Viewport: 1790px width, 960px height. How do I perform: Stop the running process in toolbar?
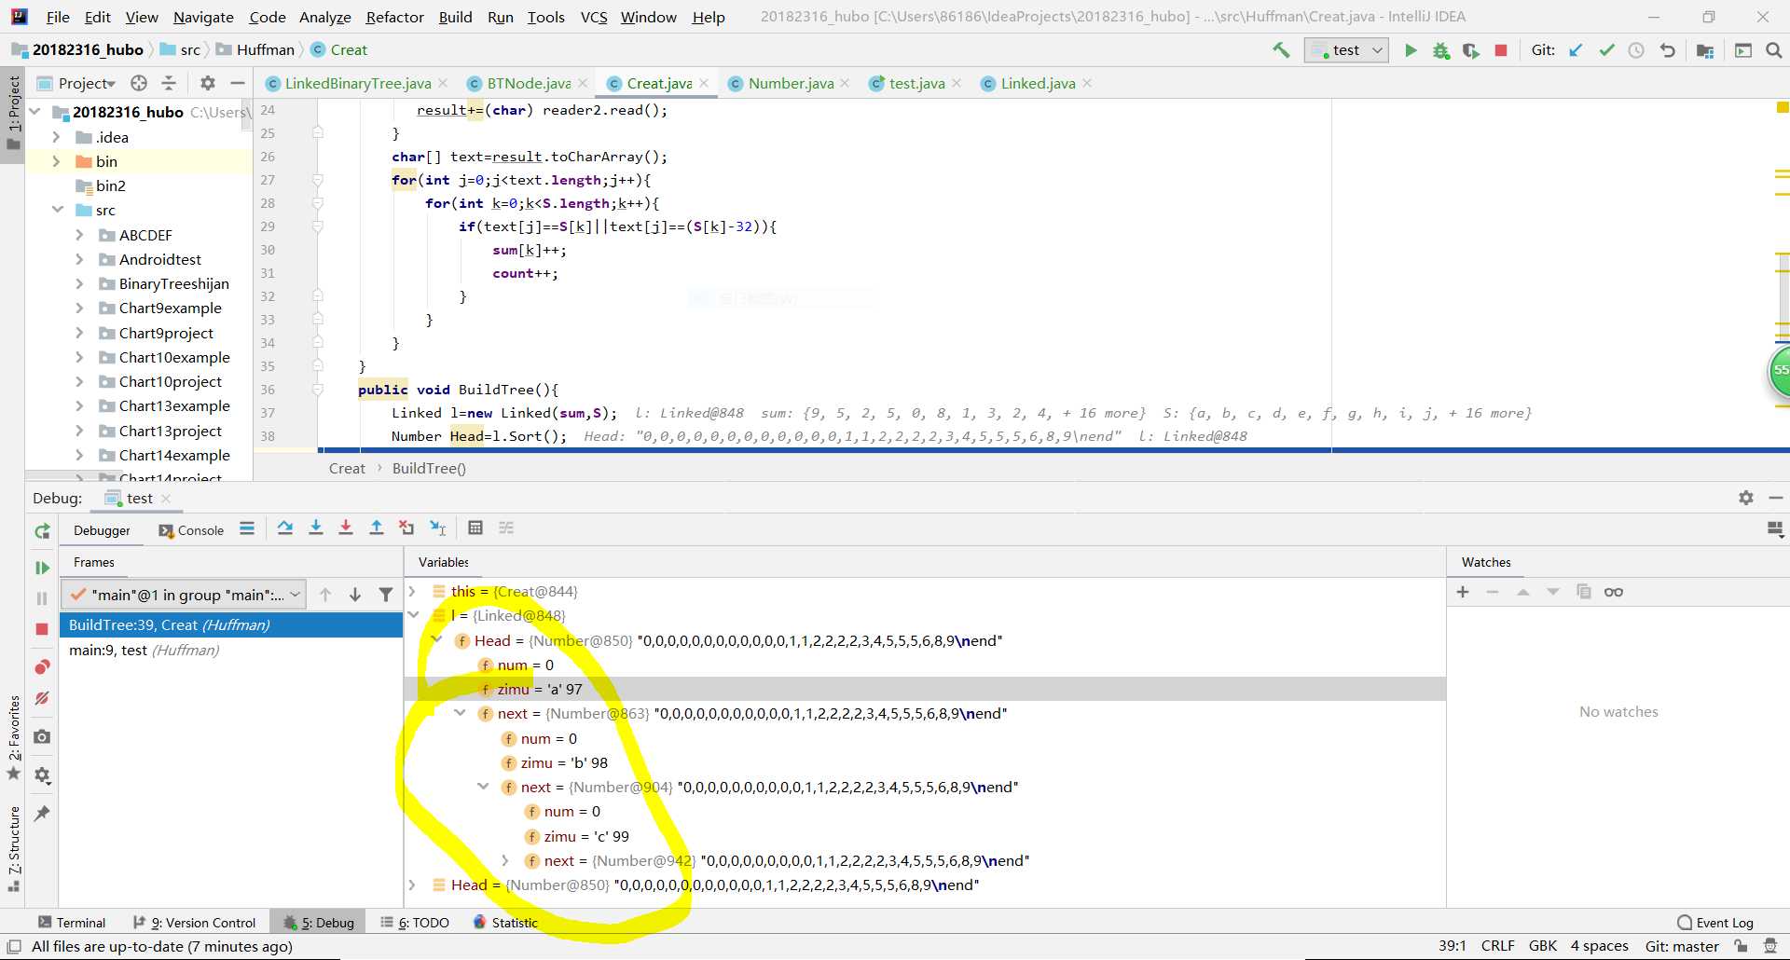1501,50
